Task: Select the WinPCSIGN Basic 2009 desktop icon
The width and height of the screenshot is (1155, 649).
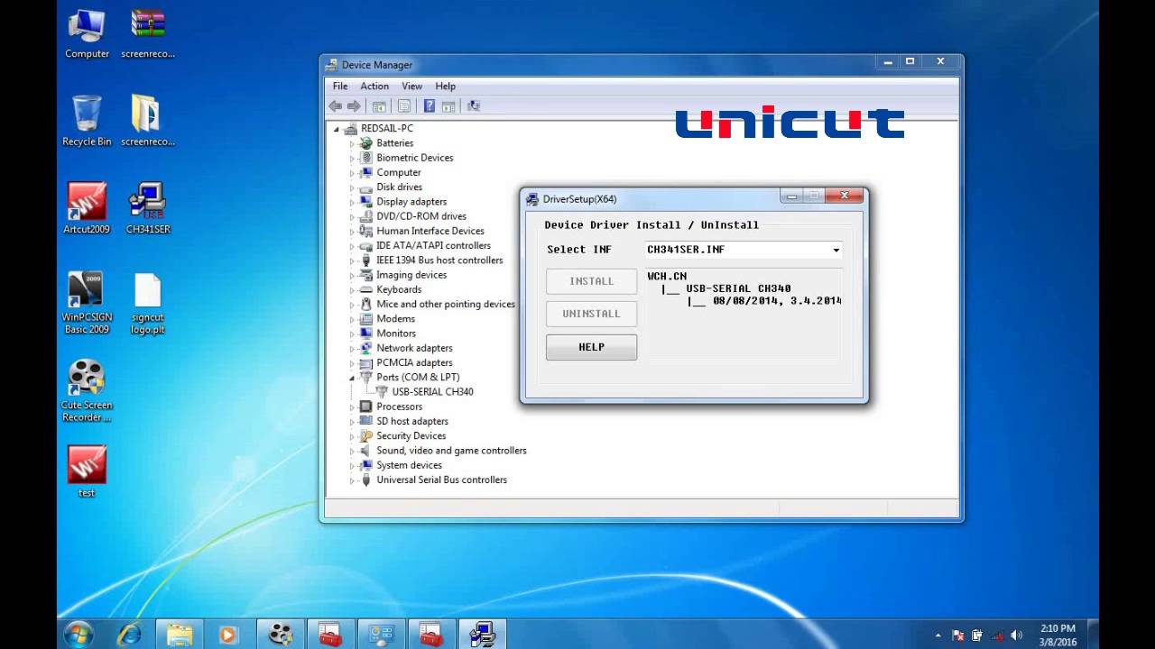Action: [87, 303]
